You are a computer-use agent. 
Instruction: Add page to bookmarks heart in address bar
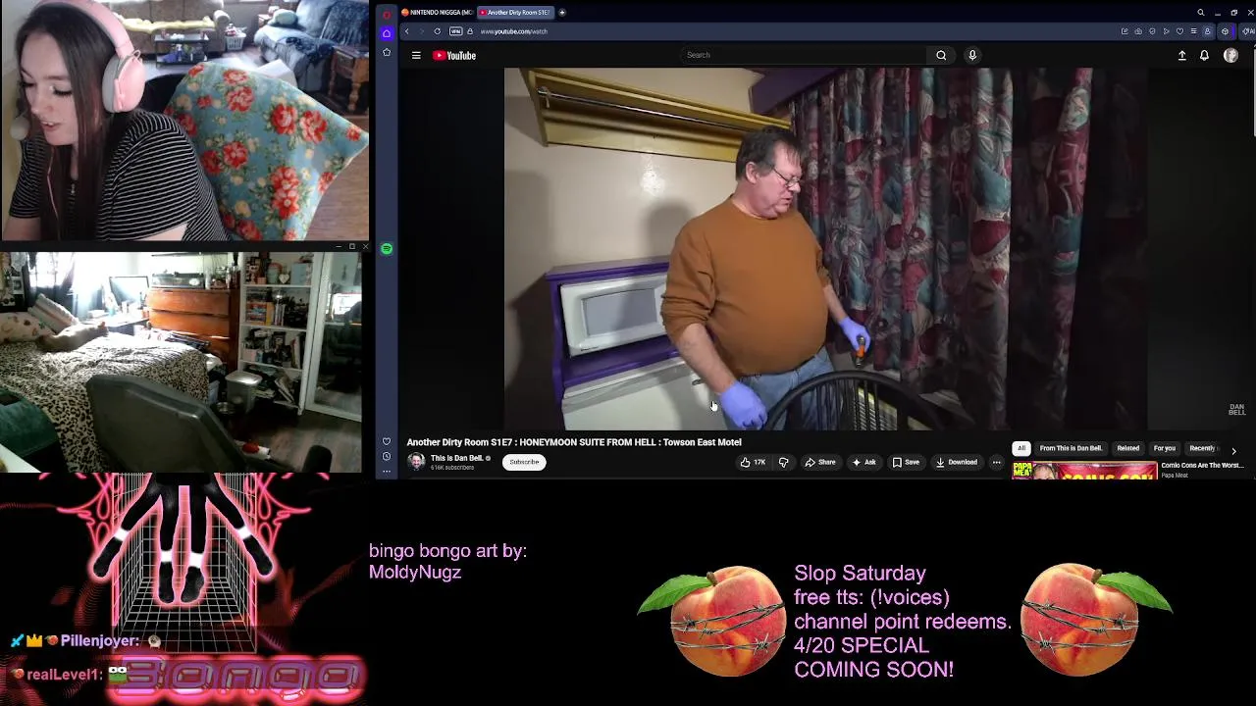point(1179,31)
